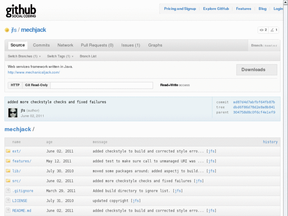Click the file icon for .gitignore
Image resolution: width=288 pixels, height=216 pixels.
pyautogui.click(x=8, y=191)
